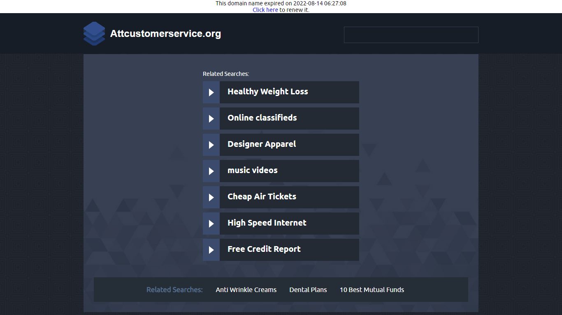Follow the 10 Best Mutual Funds link
562x315 pixels.
tap(372, 290)
